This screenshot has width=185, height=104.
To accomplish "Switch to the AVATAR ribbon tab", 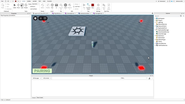I will (x=35, y=1).
